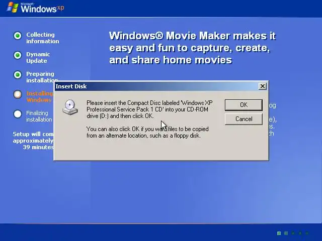Select the Dynamic Update step indicator
This screenshot has width=322, height=241.
click(x=18, y=55)
